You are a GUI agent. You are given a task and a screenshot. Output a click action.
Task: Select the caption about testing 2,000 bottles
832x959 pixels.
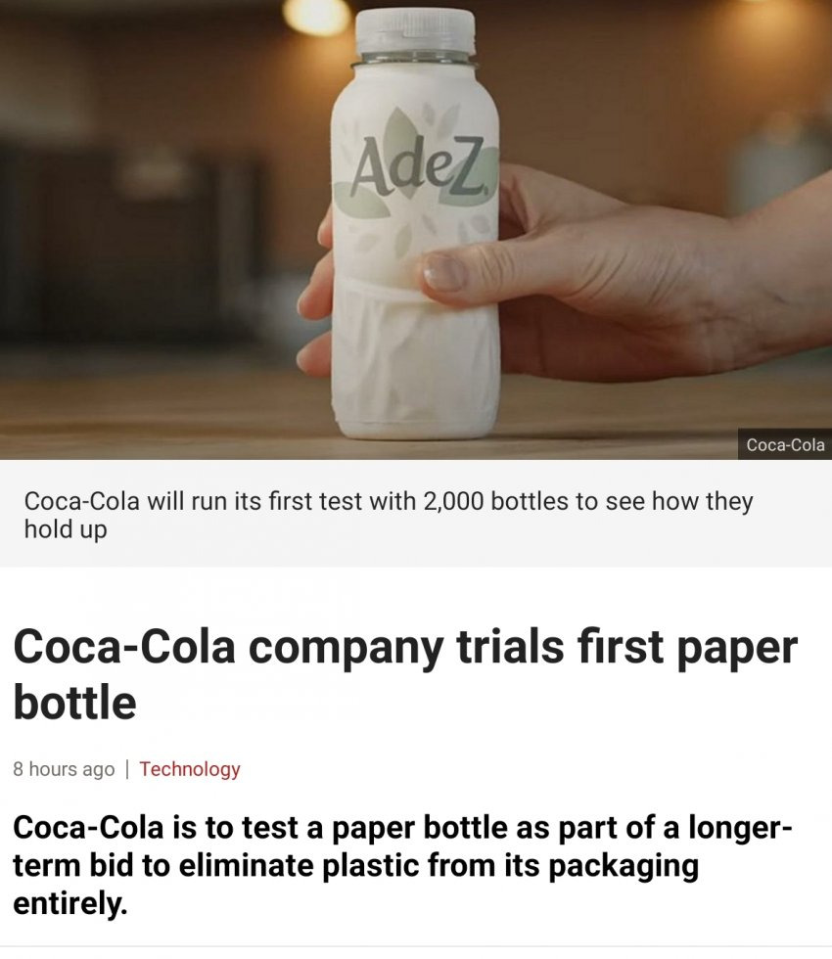pyautogui.click(x=389, y=515)
